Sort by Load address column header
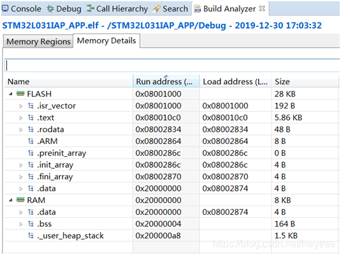The image size is (341, 255). [x=235, y=82]
